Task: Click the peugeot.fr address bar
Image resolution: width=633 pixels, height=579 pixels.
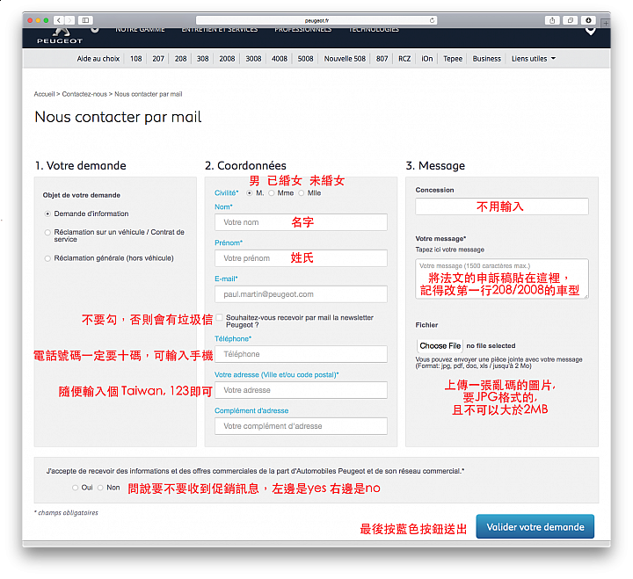Action: click(316, 20)
